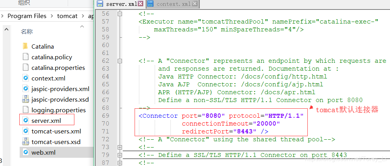Click the catalina.properties file name
This screenshot has width=390, height=166.
click(58, 68)
